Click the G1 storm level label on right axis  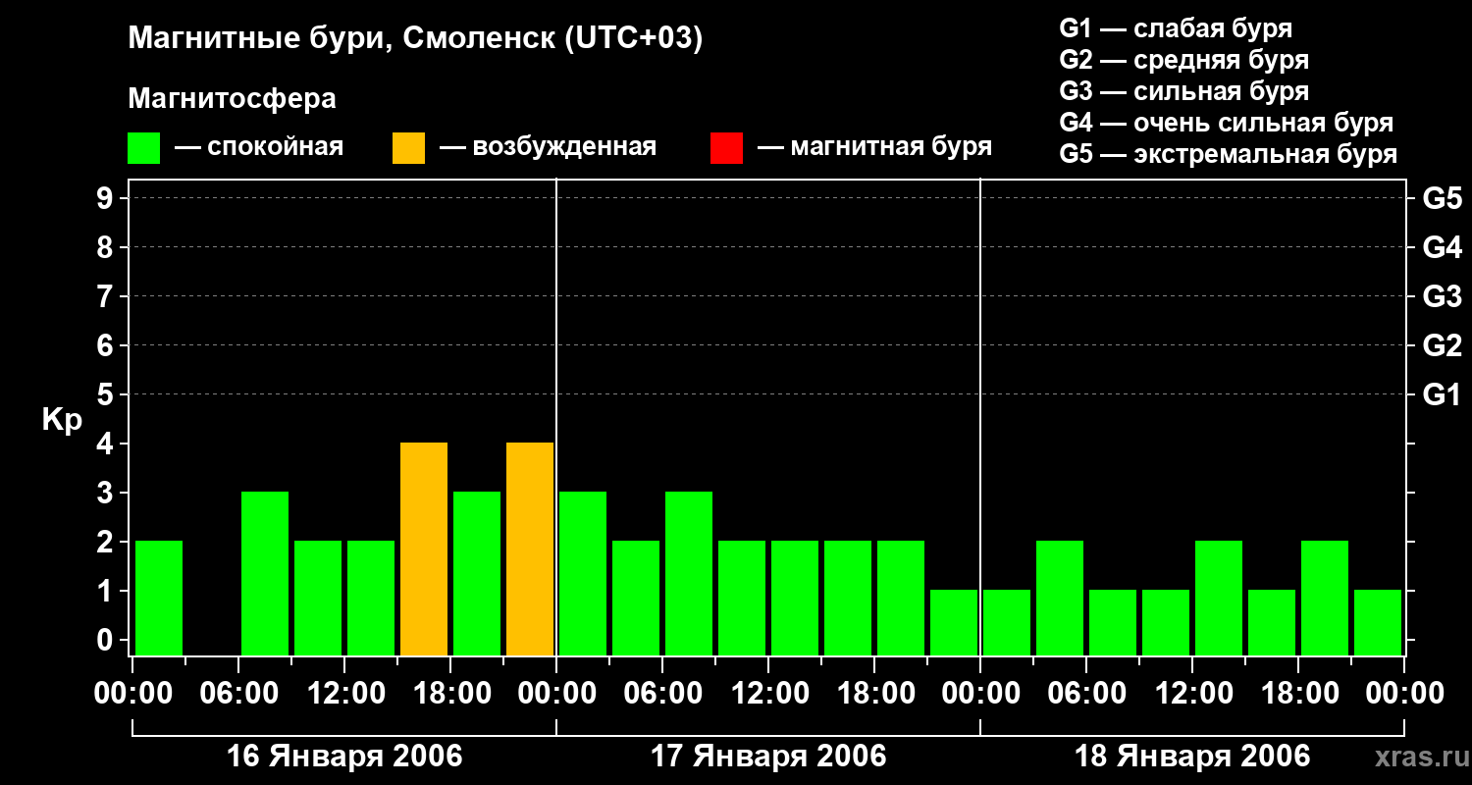[1442, 394]
